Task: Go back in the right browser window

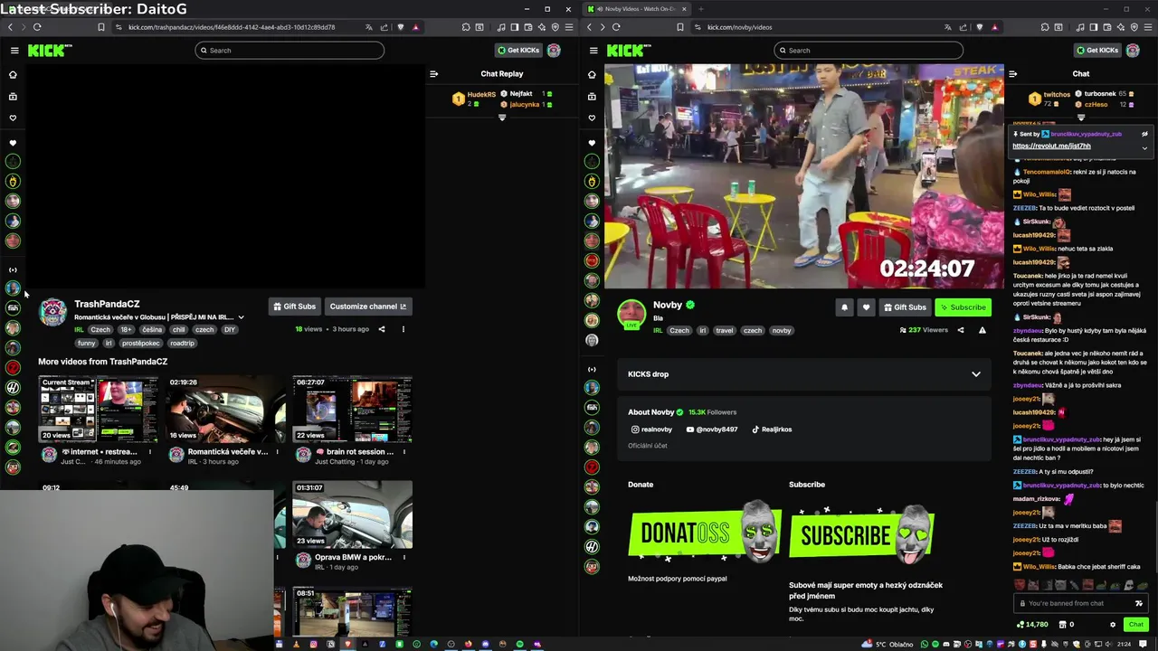Action: (x=589, y=27)
